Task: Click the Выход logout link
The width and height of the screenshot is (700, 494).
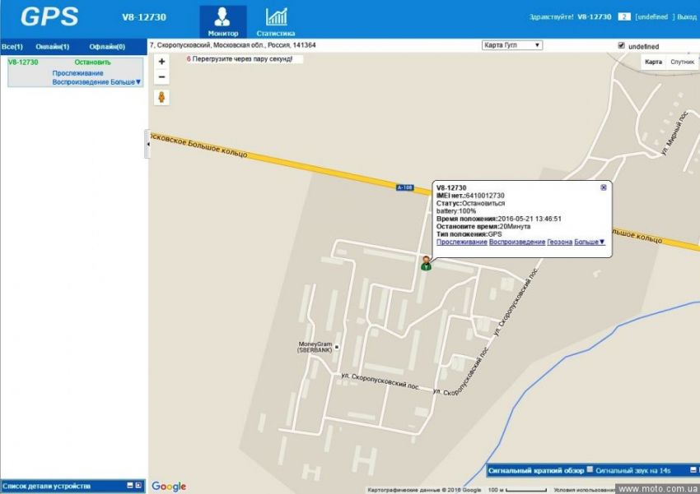Action: (686, 16)
